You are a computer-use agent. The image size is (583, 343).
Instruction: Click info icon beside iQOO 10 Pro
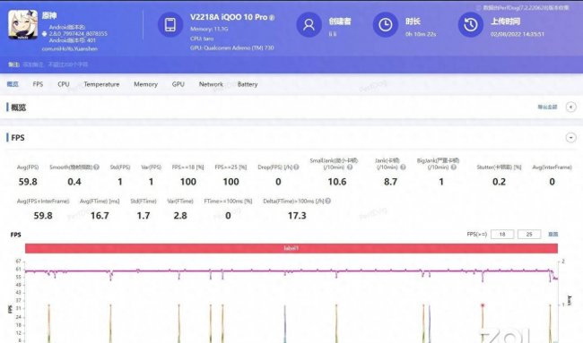tap(272, 17)
